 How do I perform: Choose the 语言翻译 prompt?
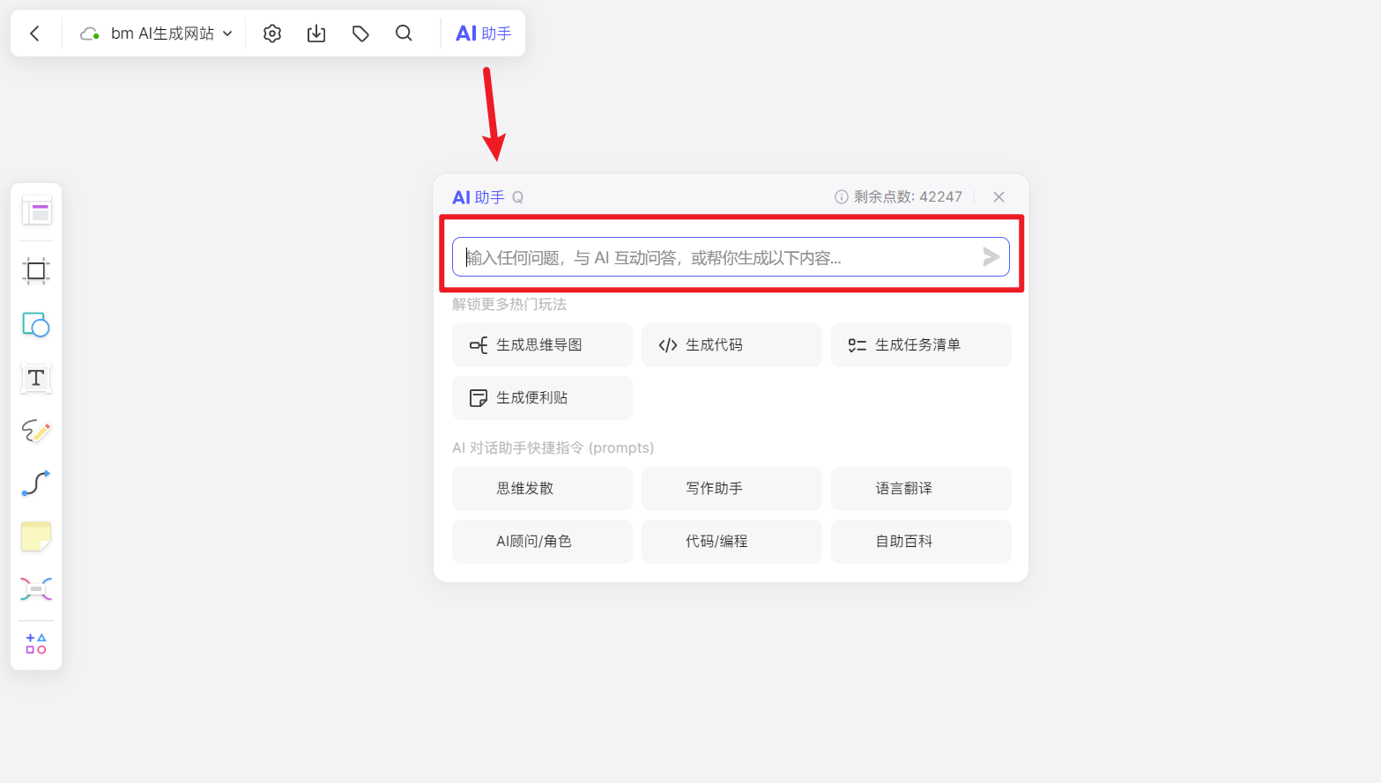click(x=921, y=489)
